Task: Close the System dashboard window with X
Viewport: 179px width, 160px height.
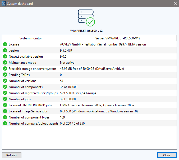Action: 175,4
